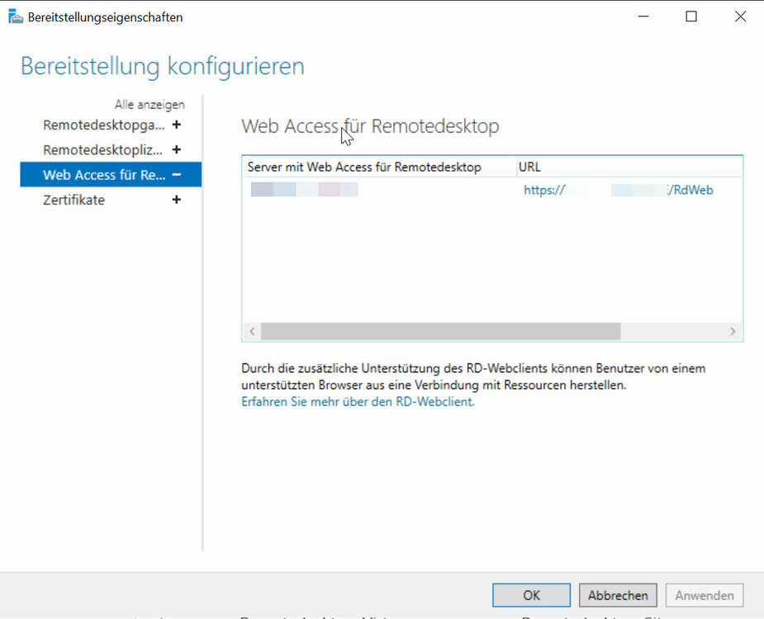Viewport: 764px width, 619px height.
Task: Open the Remotedesktopliz... section in sidebar
Action: (x=102, y=150)
